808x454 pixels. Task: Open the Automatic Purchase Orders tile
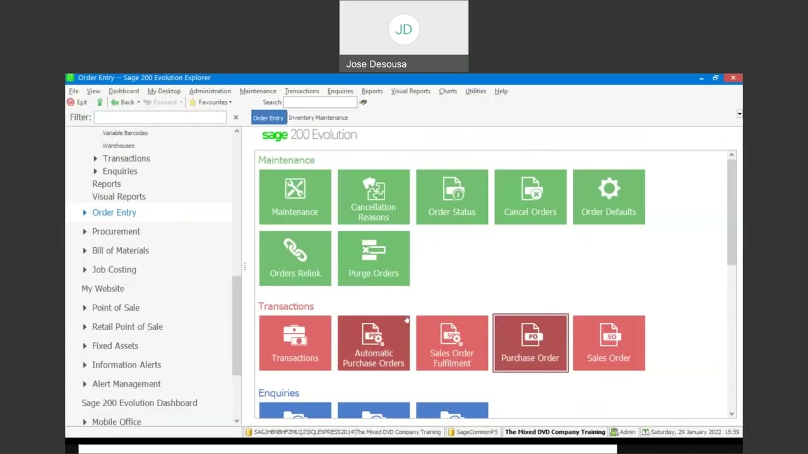click(373, 343)
